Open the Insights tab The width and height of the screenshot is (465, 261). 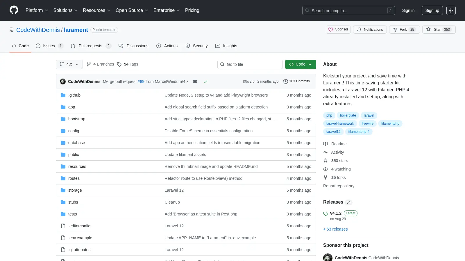226,46
